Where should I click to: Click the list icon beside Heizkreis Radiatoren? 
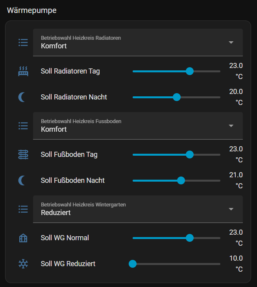point(23,42)
